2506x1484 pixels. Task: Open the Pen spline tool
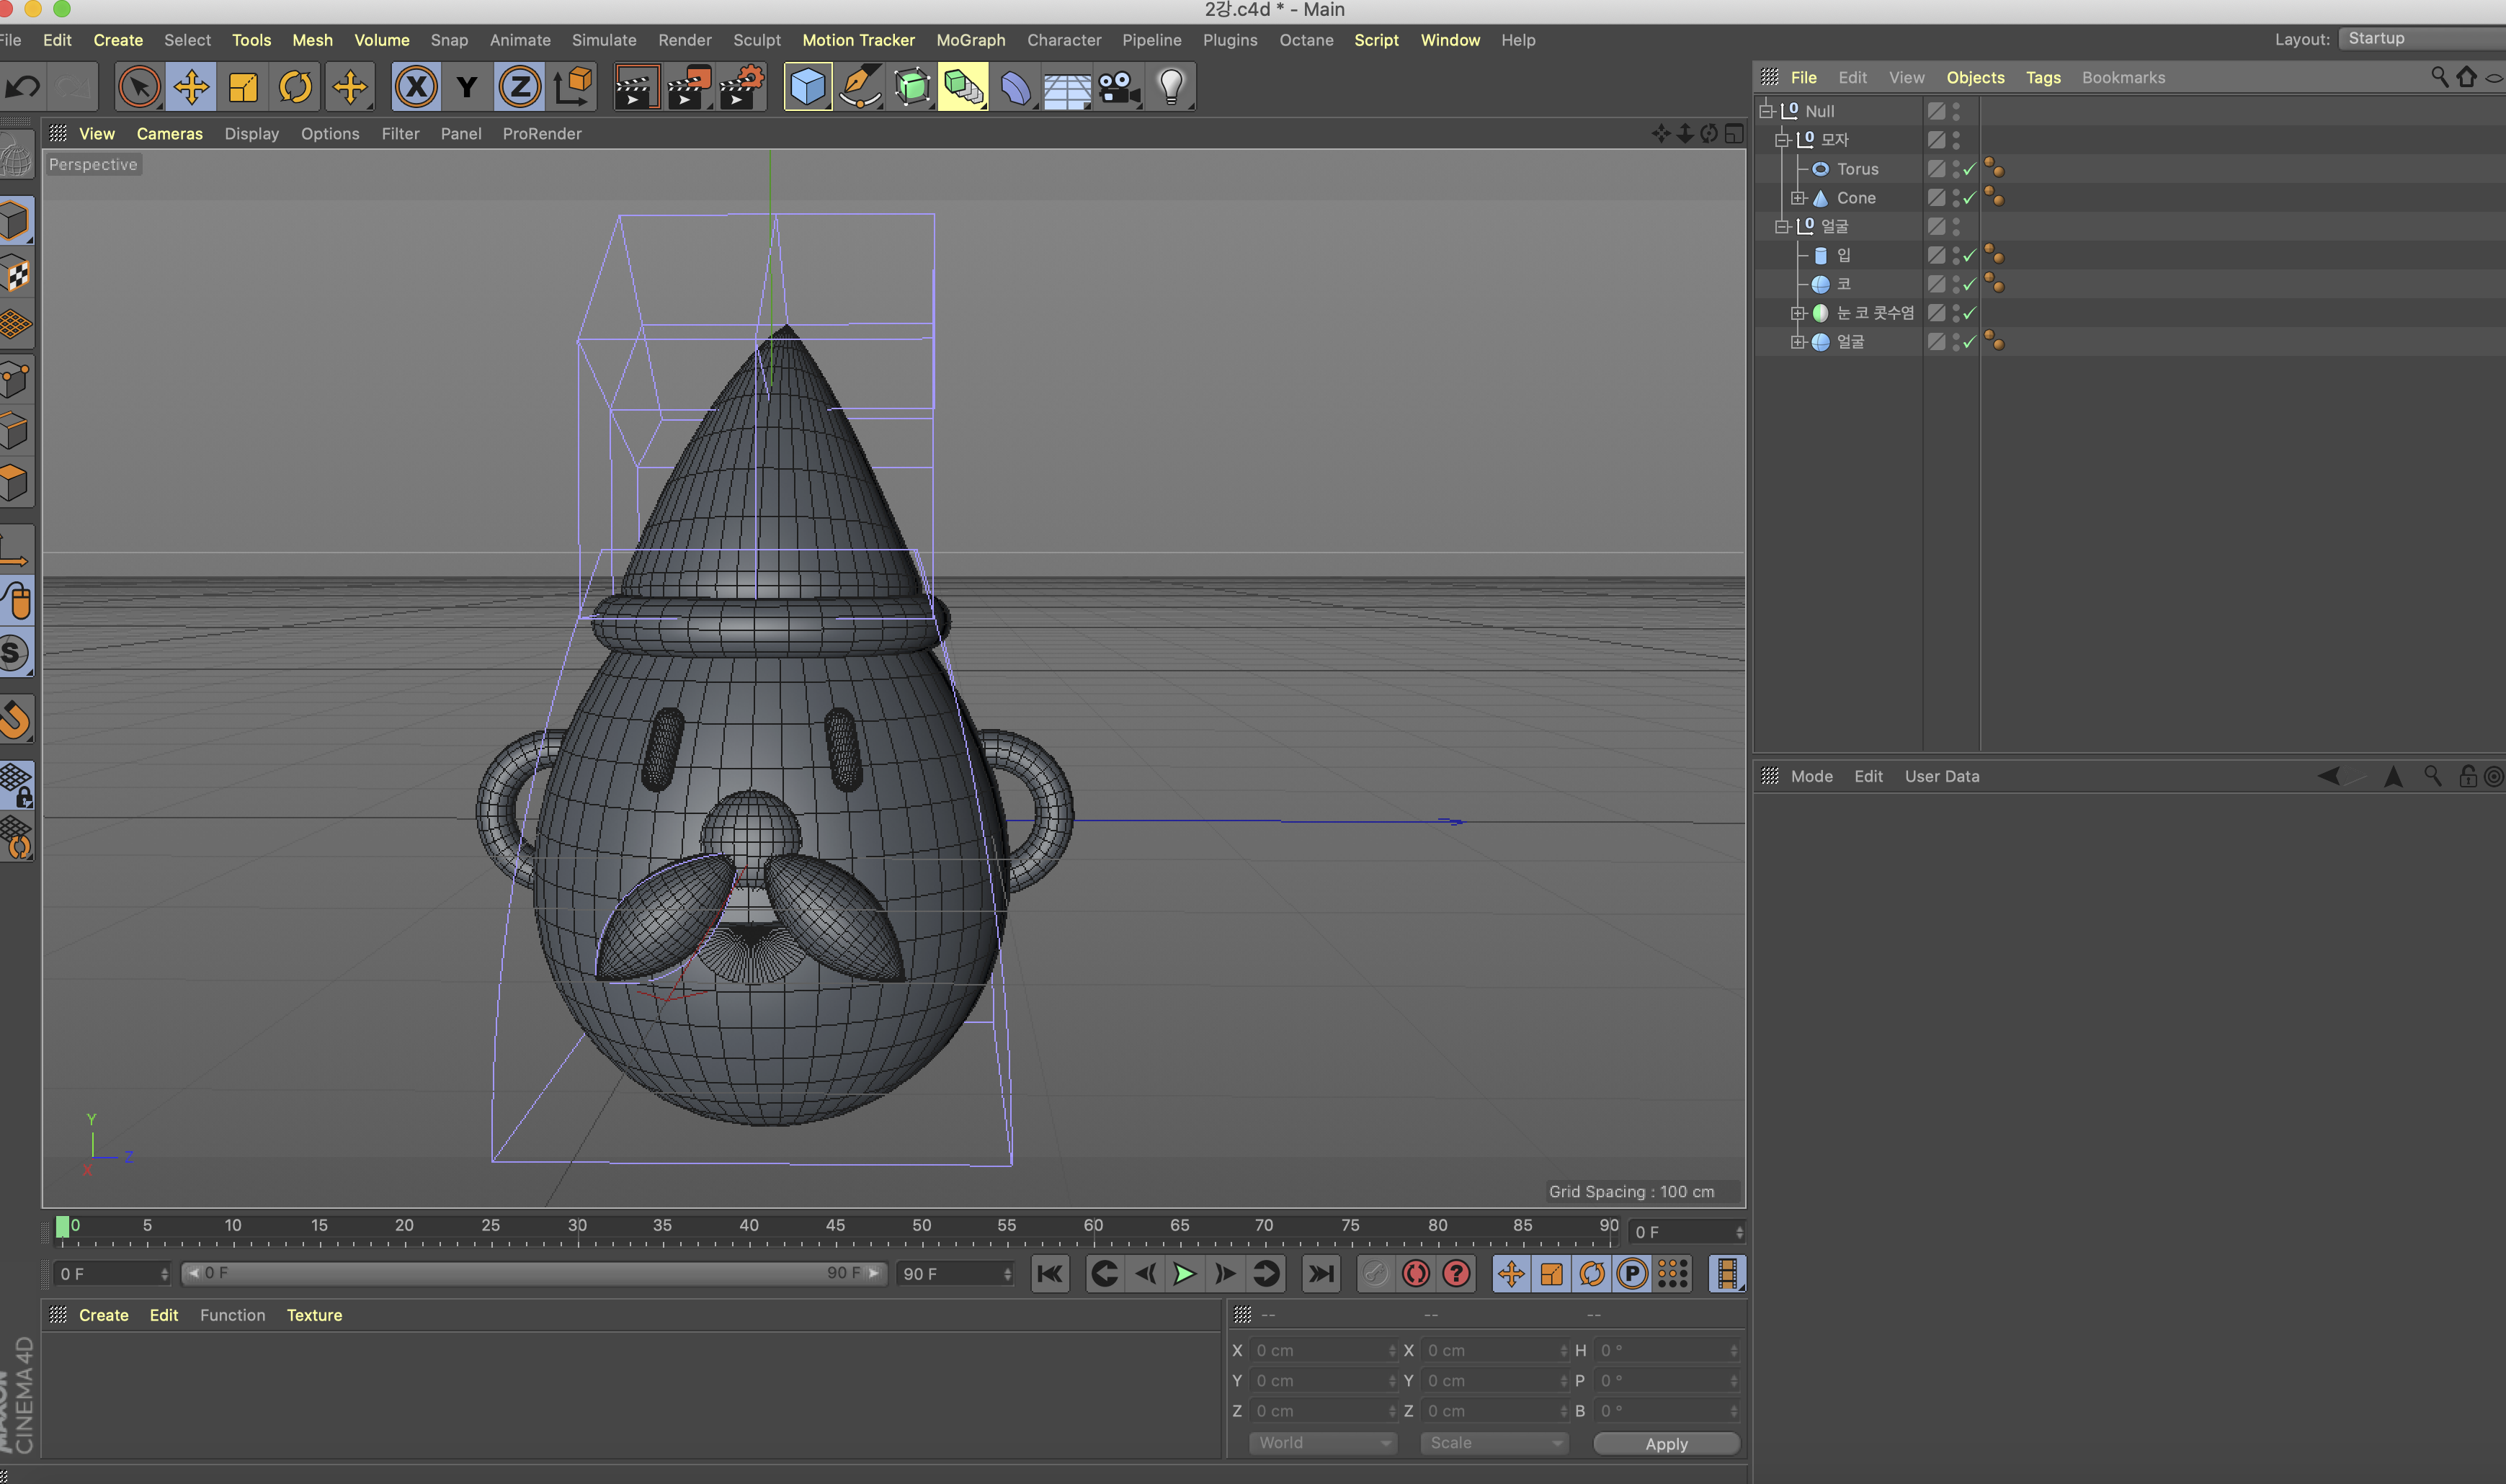(x=860, y=87)
